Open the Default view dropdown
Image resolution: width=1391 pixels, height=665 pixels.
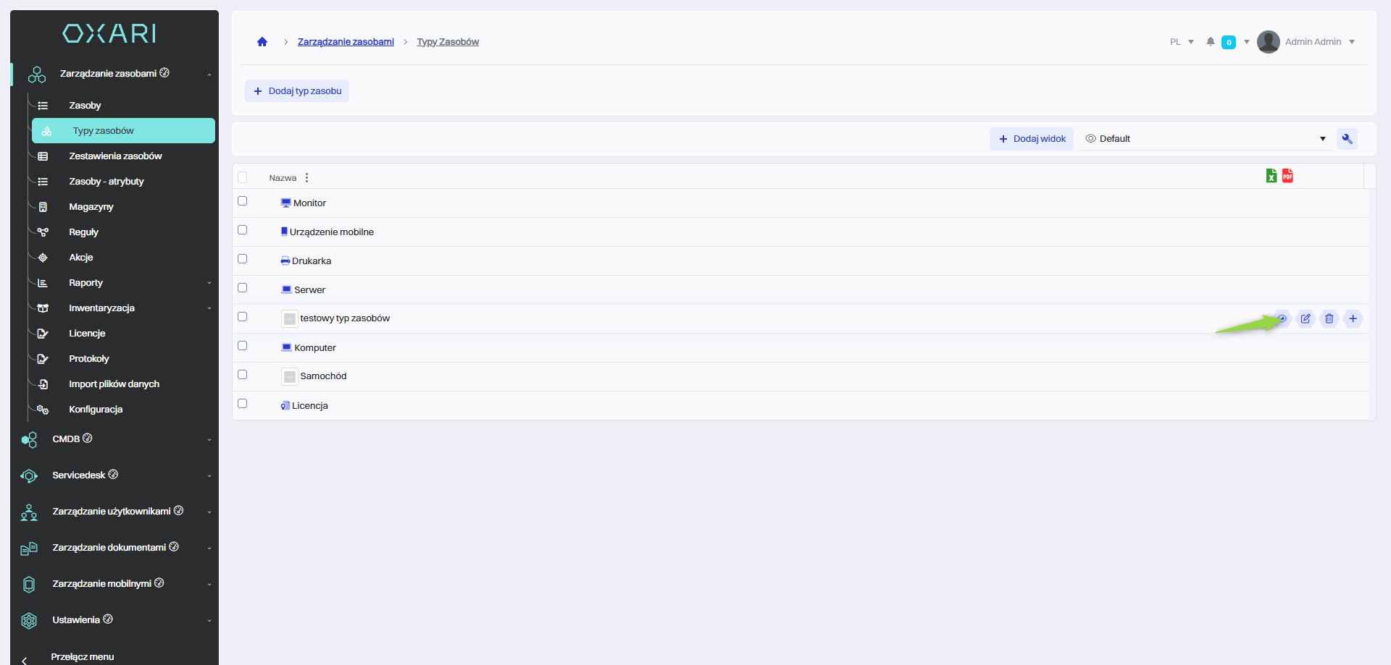1205,139
